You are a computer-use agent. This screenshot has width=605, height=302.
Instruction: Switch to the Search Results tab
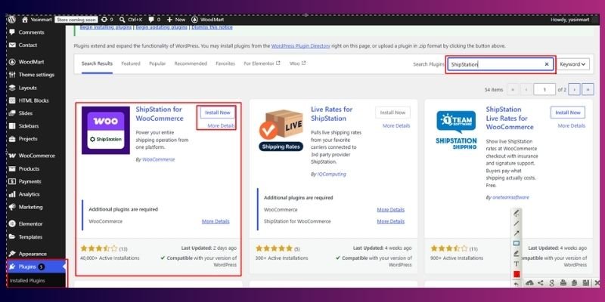click(x=97, y=63)
